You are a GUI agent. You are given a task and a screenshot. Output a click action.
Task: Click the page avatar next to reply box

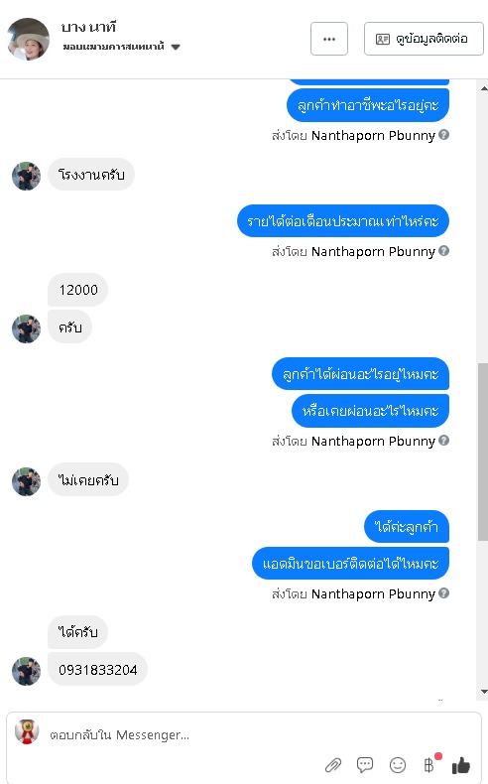(27, 732)
